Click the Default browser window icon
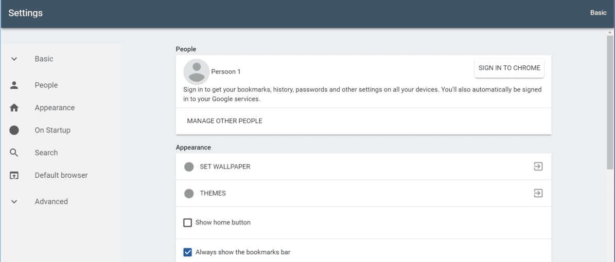Viewport: 615px width, 262px height. pyautogui.click(x=14, y=176)
